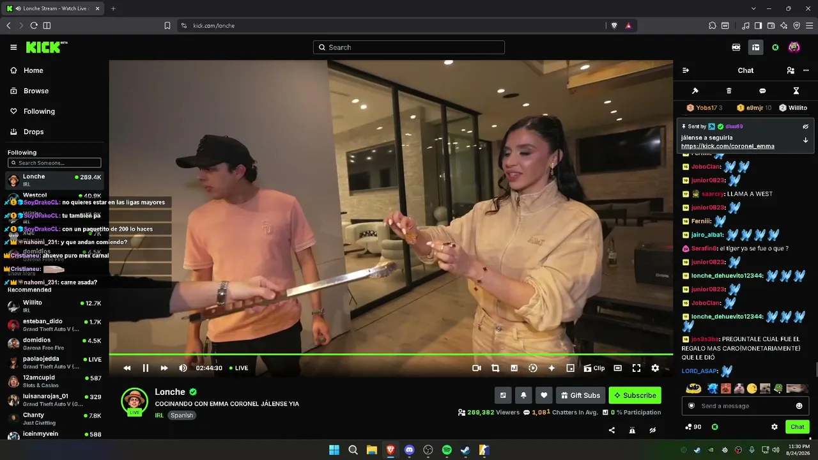Rewind the stream playback

[x=127, y=368]
